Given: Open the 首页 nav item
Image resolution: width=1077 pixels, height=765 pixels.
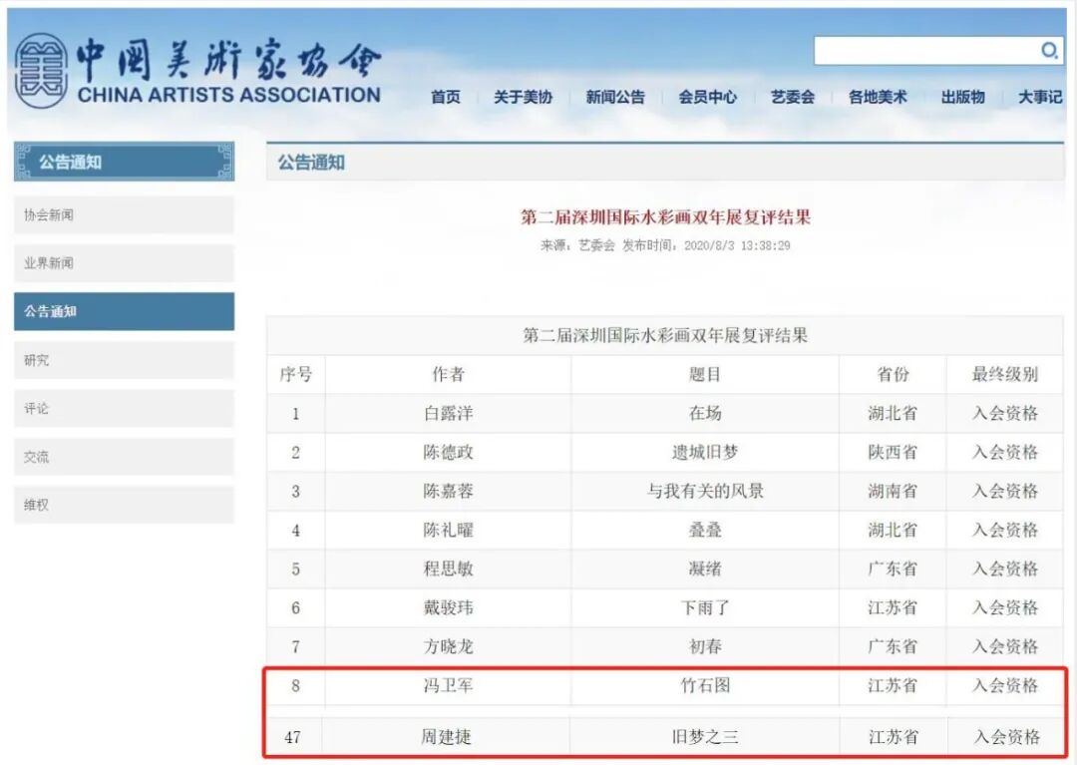Looking at the screenshot, I should [446, 97].
